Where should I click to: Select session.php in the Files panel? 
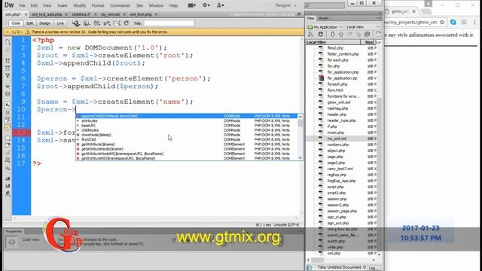tap(337, 199)
